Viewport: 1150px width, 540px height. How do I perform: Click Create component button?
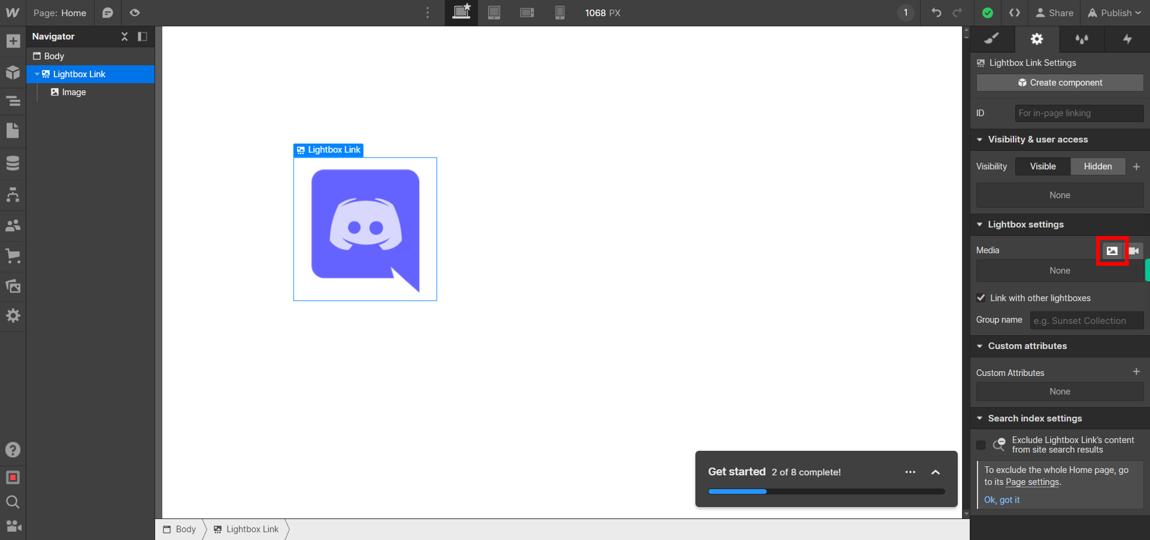click(x=1060, y=83)
